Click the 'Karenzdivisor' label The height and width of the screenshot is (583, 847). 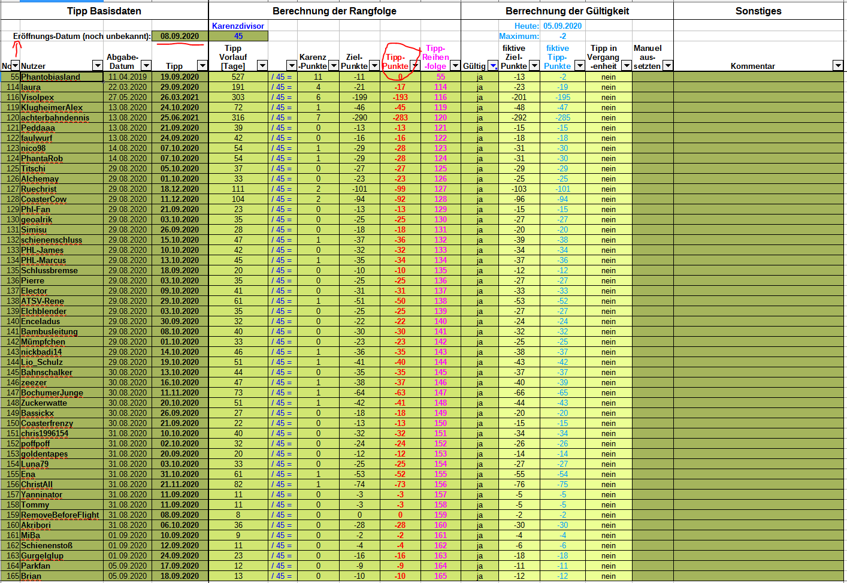tap(238, 26)
